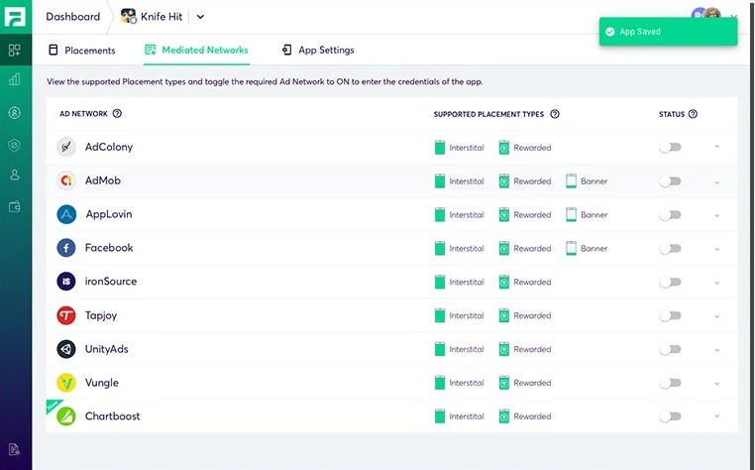Screen dimensions: 755x470
Task: Turn on the AppLovin status toggle
Action: coord(670,215)
